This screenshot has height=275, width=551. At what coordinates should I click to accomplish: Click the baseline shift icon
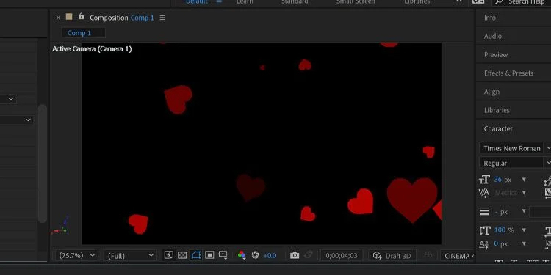coord(484,243)
